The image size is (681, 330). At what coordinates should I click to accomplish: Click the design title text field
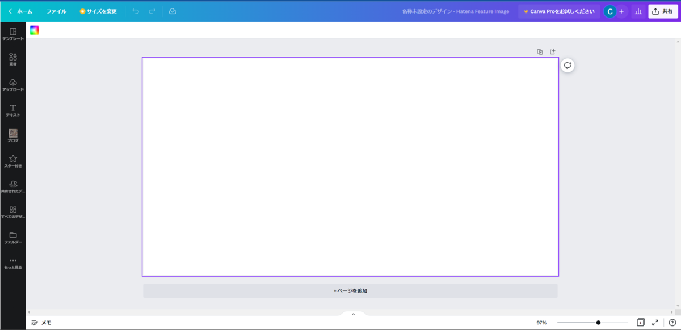pyautogui.click(x=456, y=11)
